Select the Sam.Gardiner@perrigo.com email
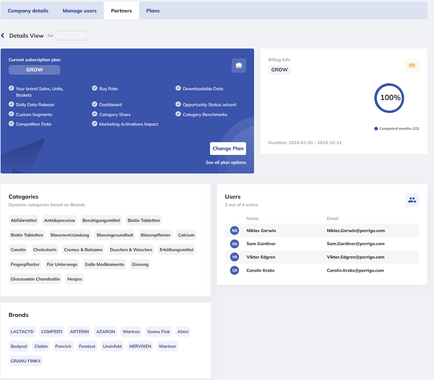434x380 pixels. pyautogui.click(x=356, y=244)
